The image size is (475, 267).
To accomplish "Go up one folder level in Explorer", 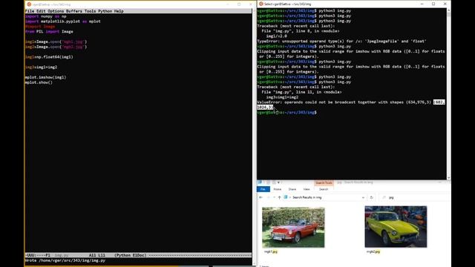I will pos(279,197).
